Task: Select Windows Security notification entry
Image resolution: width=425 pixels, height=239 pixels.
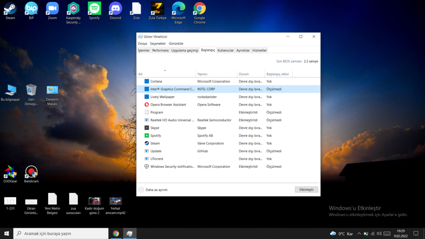Action: [228, 166]
